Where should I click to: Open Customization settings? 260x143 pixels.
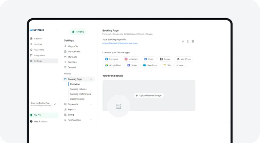pyautogui.click(x=77, y=99)
